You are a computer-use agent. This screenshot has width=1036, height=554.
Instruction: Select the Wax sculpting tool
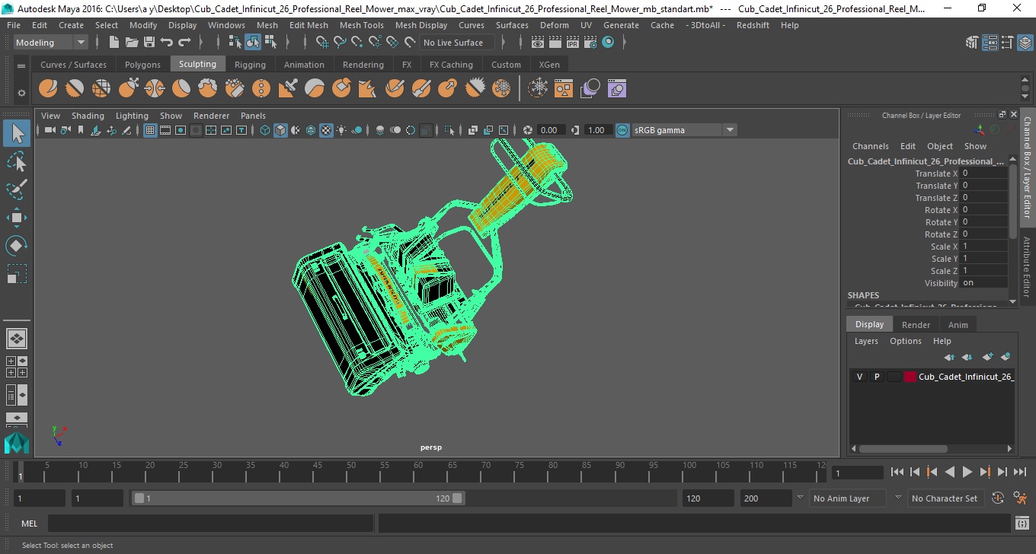pos(315,89)
